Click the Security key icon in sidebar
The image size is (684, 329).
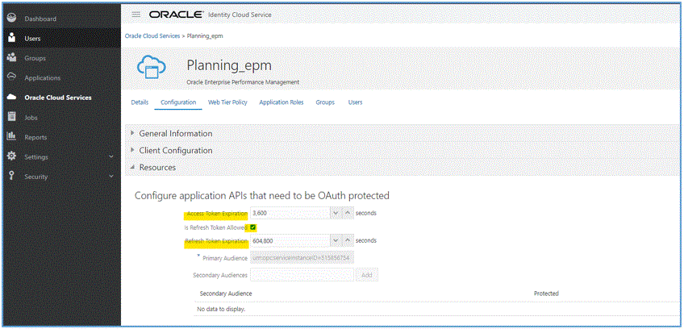tap(11, 177)
